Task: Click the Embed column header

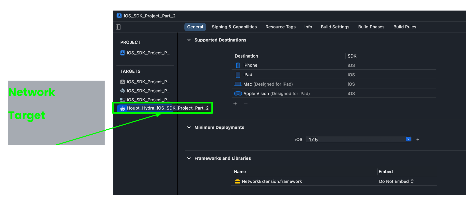Action: pos(386,172)
